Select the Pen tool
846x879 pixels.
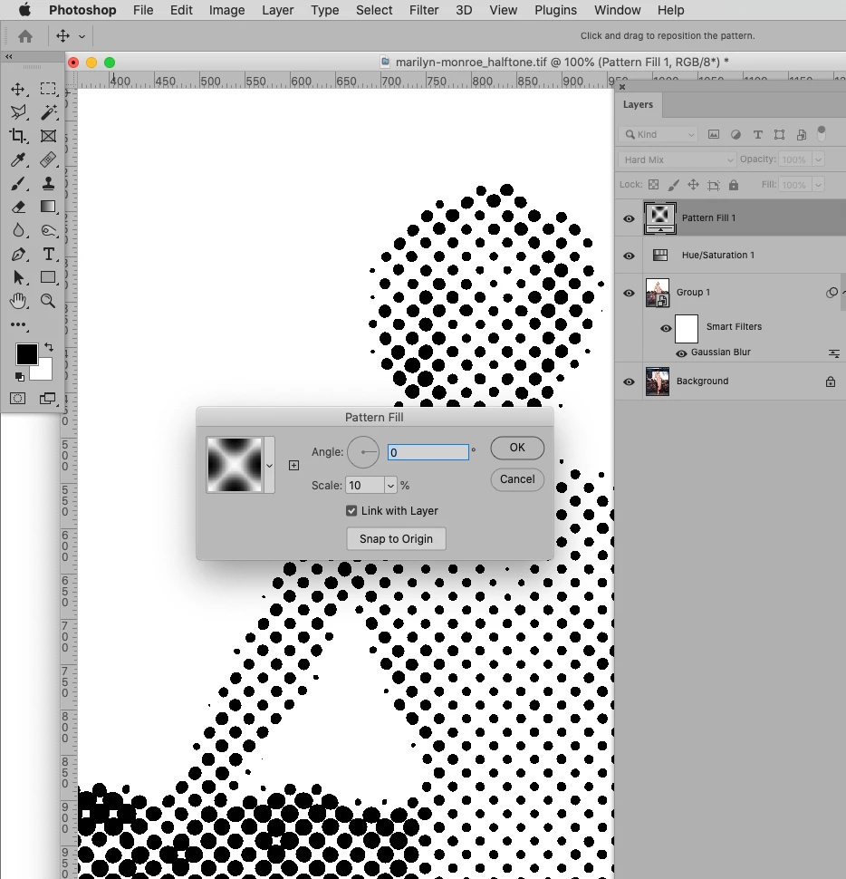pos(18,254)
